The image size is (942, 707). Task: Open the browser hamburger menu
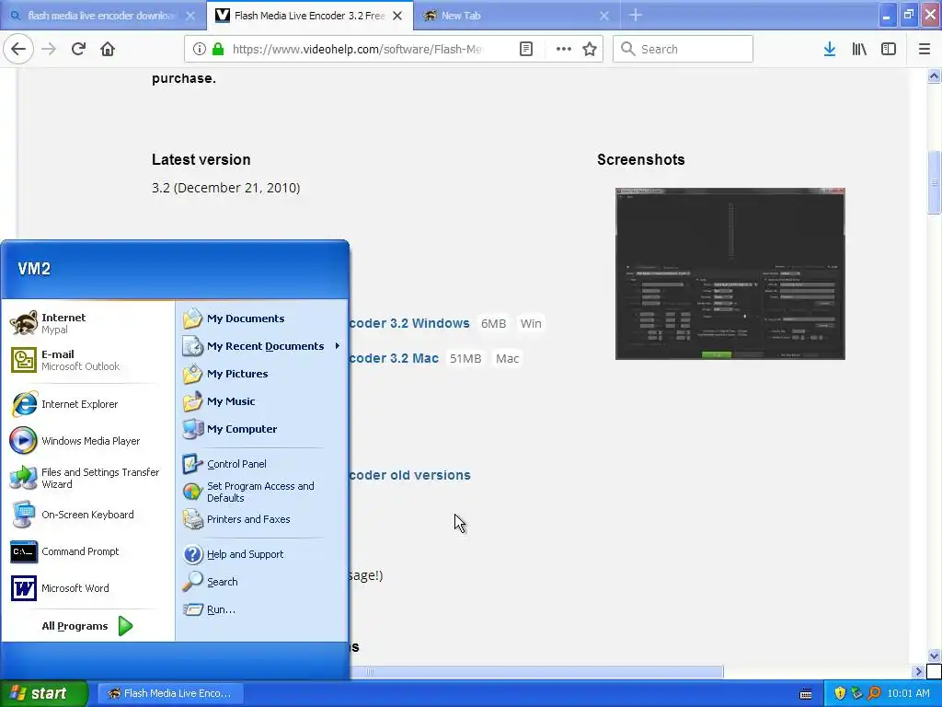(x=925, y=50)
